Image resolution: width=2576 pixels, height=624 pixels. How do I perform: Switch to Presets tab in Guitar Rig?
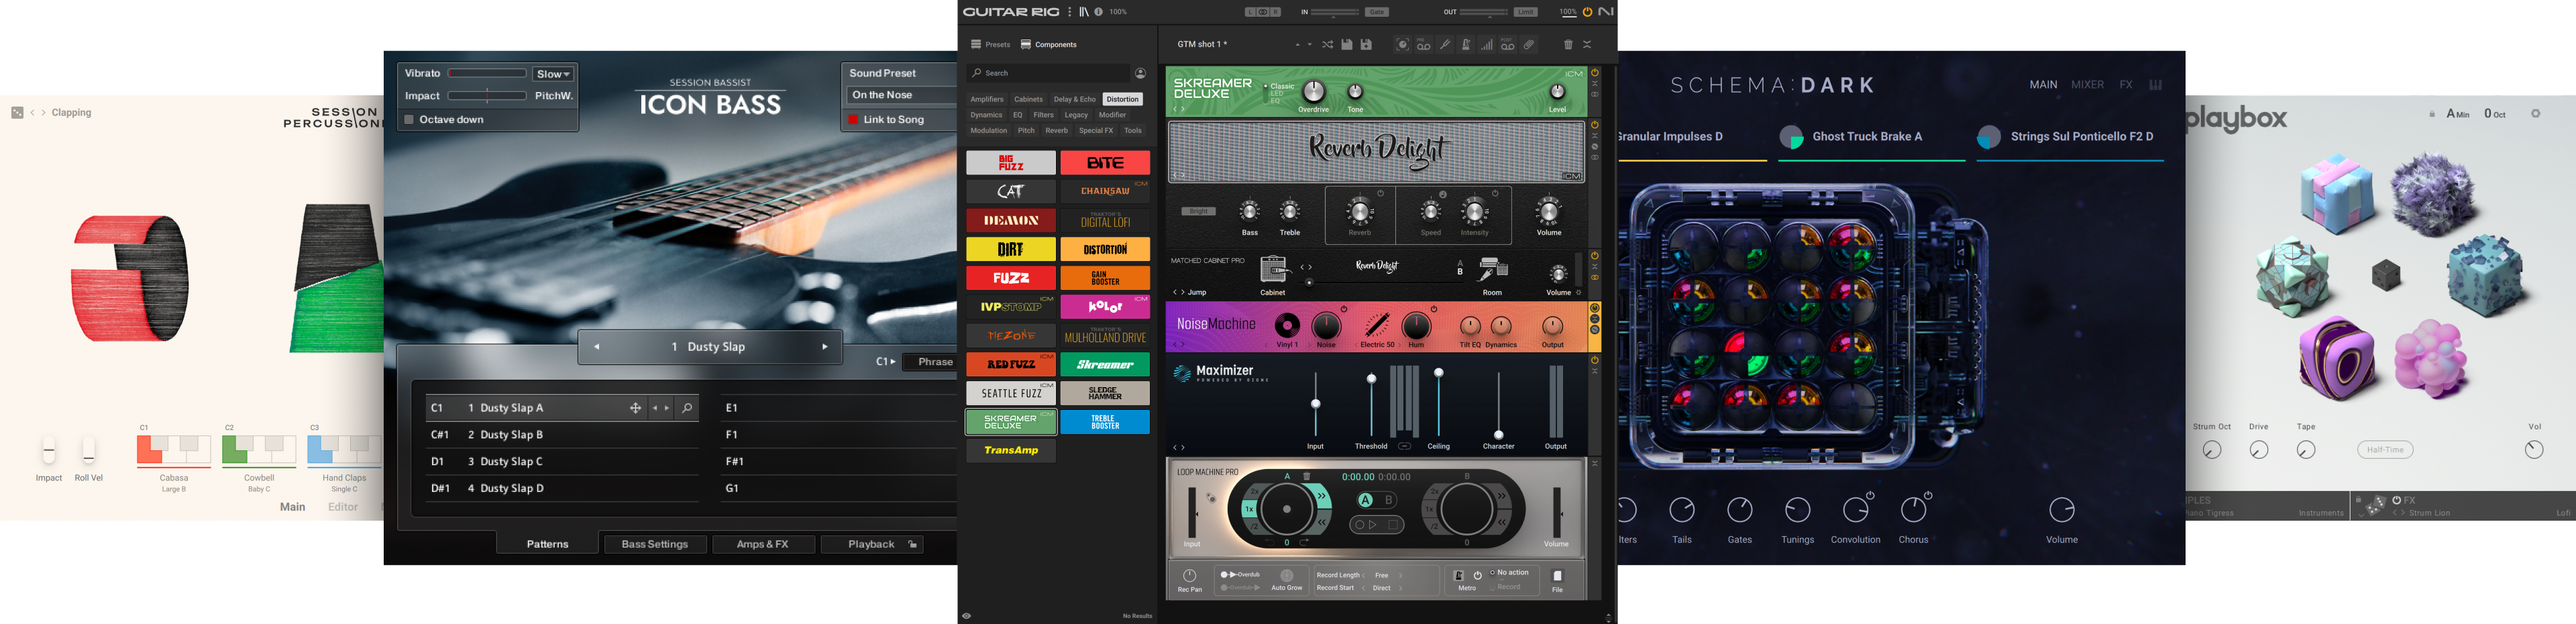pyautogui.click(x=990, y=45)
